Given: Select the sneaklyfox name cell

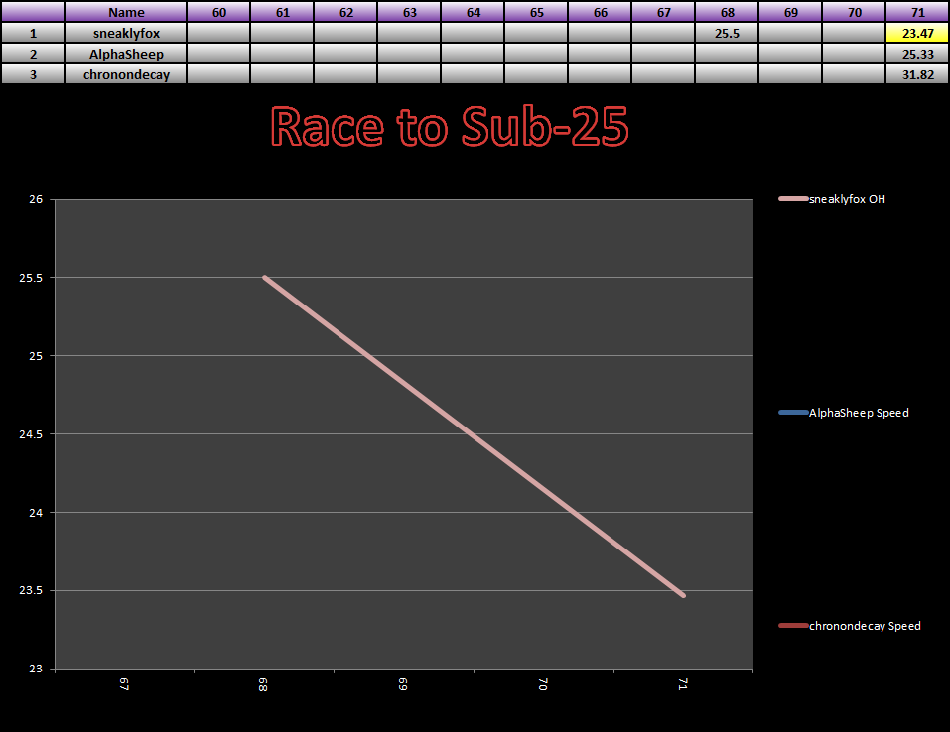Looking at the screenshot, I should tap(126, 34).
